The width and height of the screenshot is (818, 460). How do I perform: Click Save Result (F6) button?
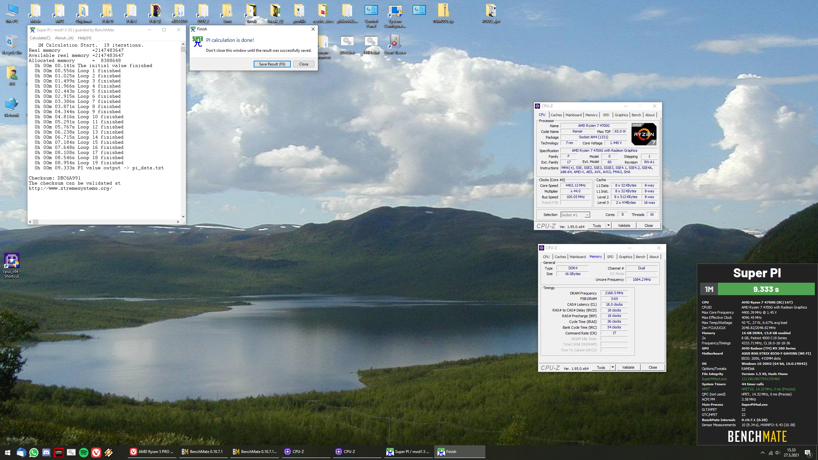point(272,64)
